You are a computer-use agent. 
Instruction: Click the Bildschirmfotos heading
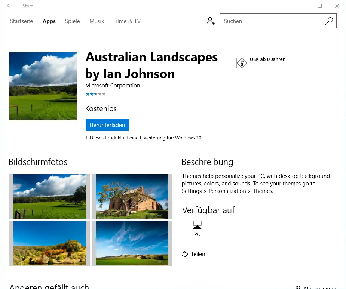click(x=38, y=162)
